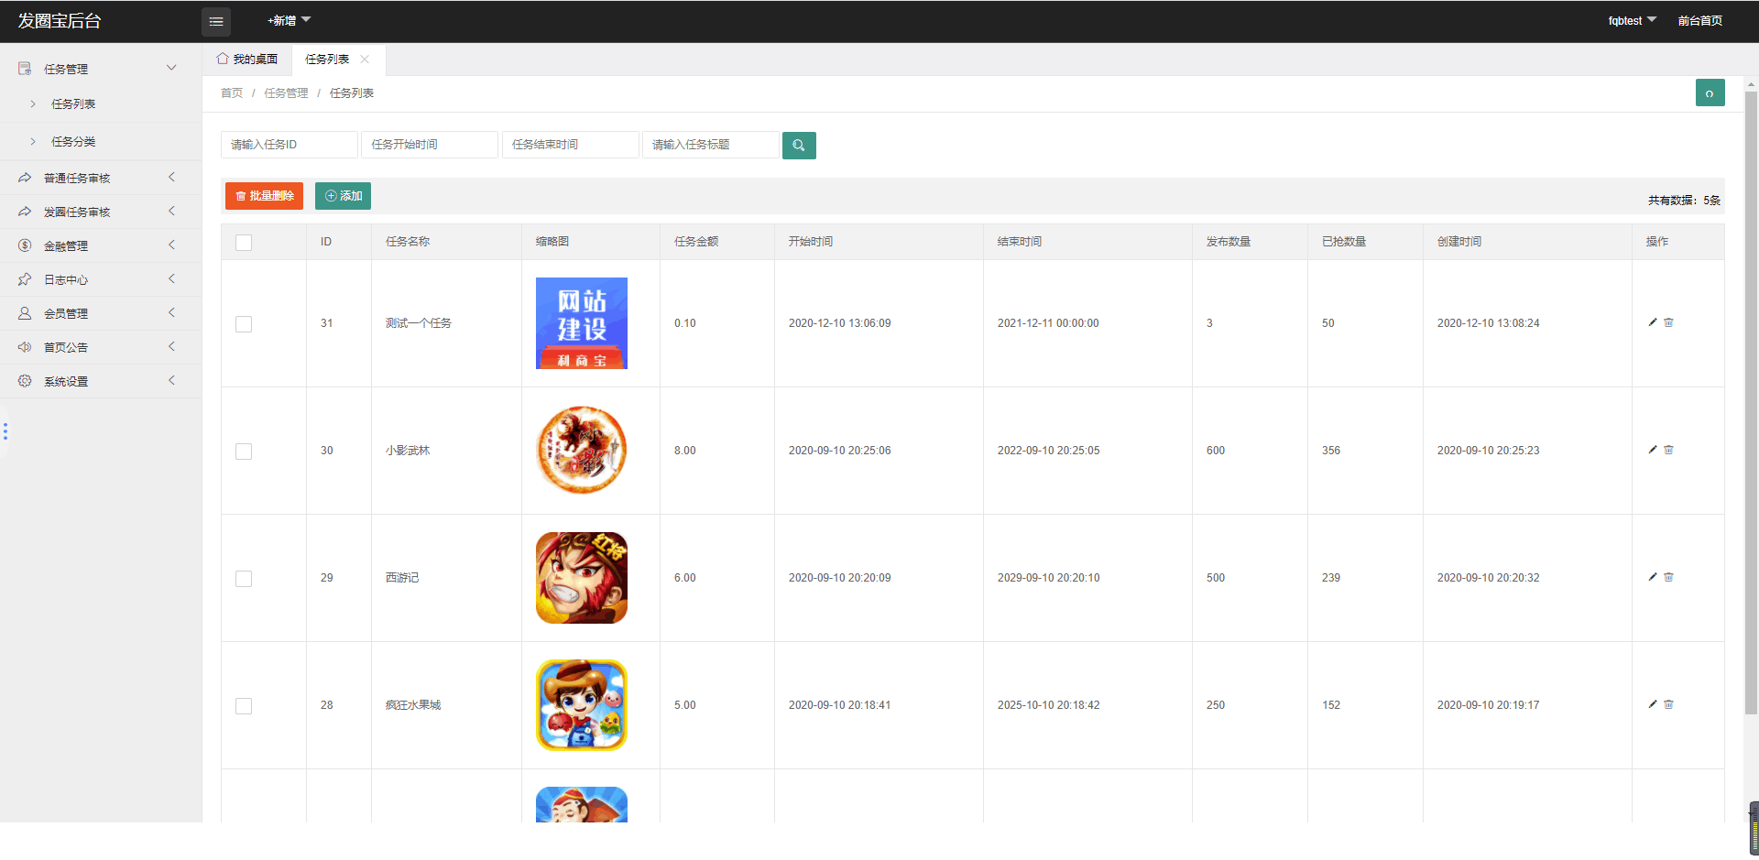Click edit pencil icon for task 31
Screen dimensions: 1759x860
click(x=1653, y=322)
